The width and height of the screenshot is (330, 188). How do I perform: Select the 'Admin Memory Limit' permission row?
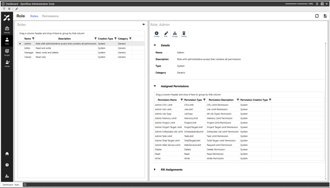(x=239, y=118)
